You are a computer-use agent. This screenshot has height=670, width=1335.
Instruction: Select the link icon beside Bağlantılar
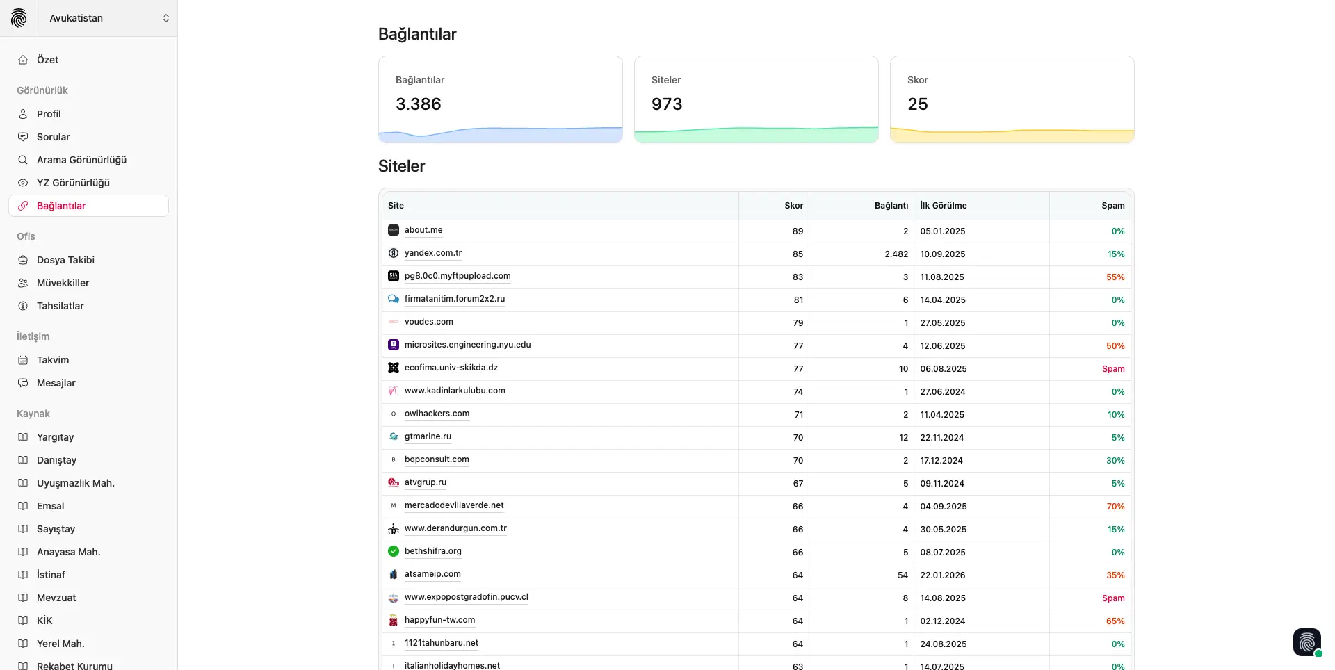point(23,206)
